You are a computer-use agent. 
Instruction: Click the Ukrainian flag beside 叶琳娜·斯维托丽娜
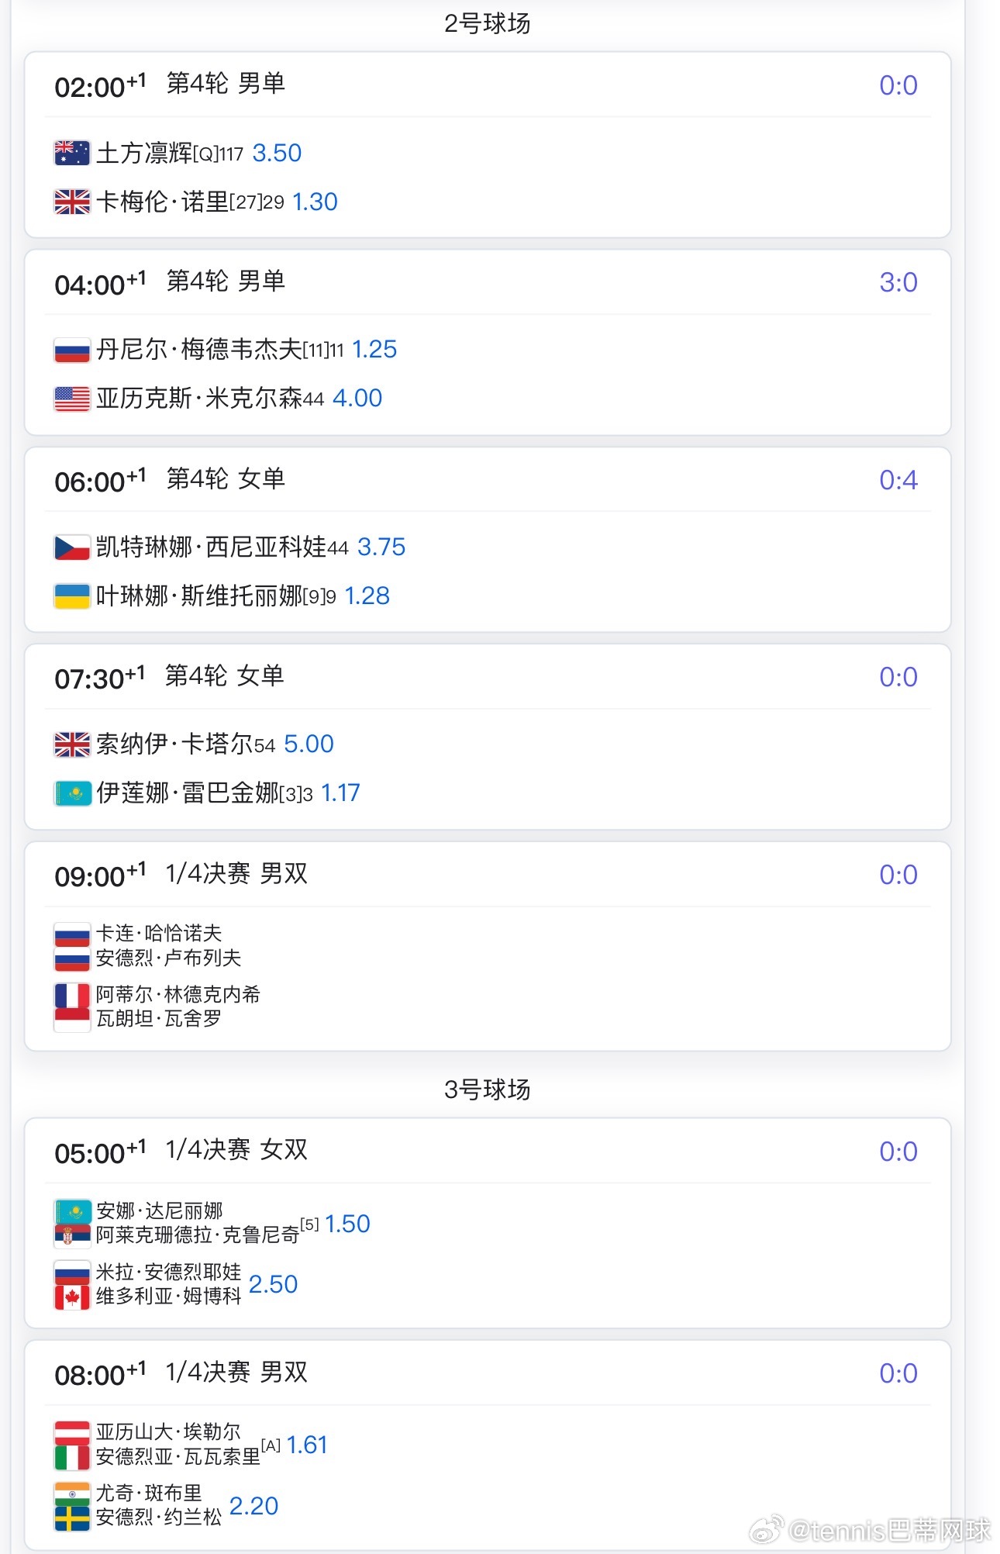coord(72,596)
